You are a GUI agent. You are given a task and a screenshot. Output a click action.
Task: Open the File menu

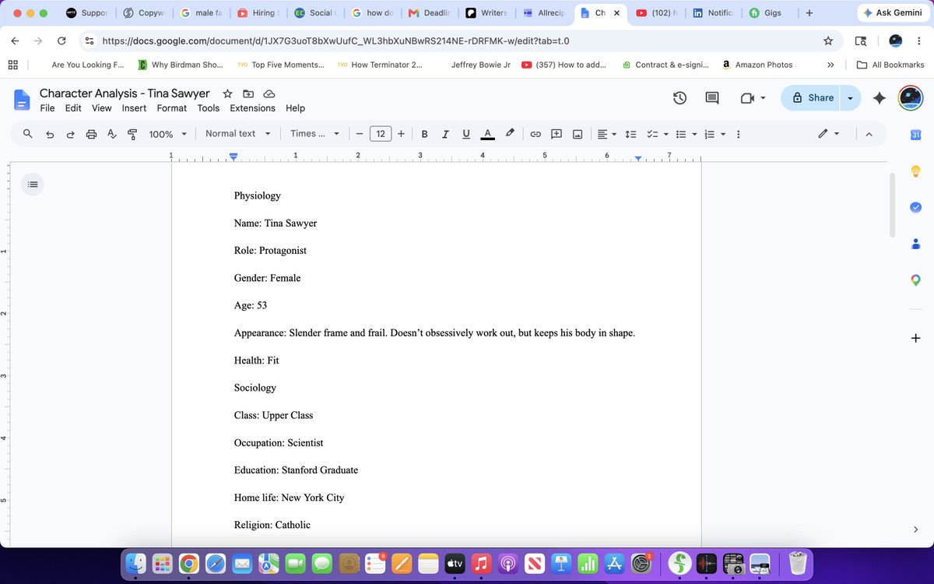pyautogui.click(x=47, y=108)
